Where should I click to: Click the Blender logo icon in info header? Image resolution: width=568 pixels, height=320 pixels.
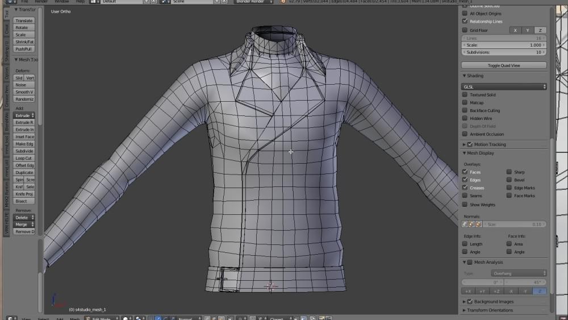[283, 2]
